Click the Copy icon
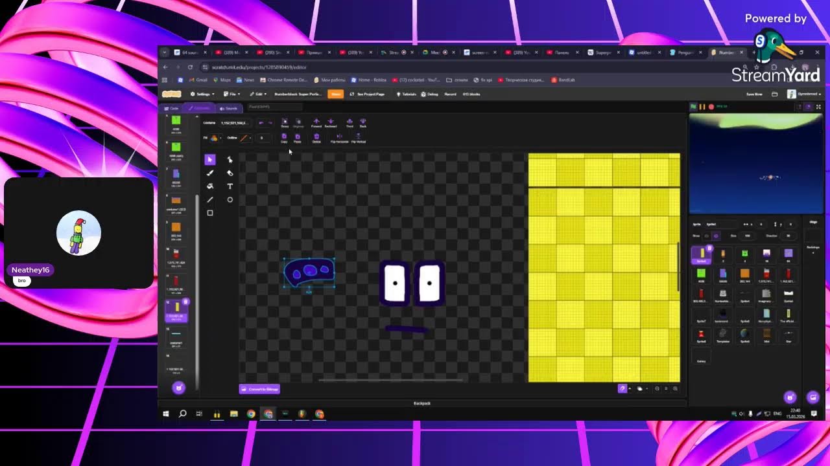The width and height of the screenshot is (830, 466). pos(284,138)
